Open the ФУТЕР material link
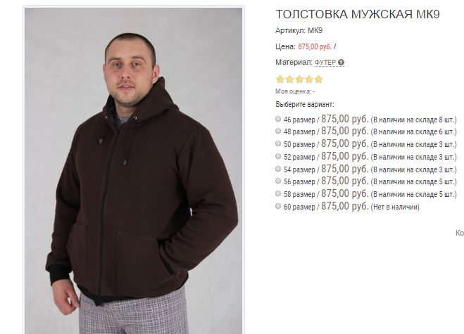The width and height of the screenshot is (464, 334). (x=325, y=63)
